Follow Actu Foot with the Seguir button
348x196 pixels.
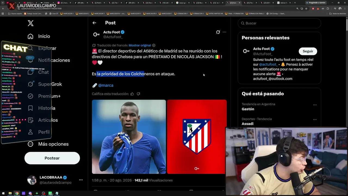(x=308, y=51)
